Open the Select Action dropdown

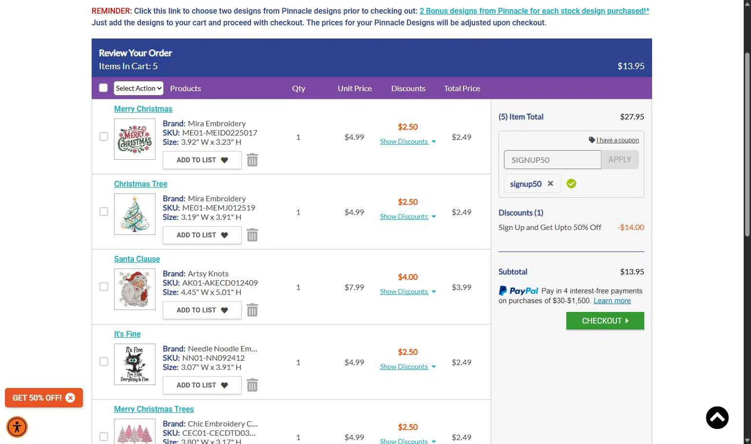point(138,88)
